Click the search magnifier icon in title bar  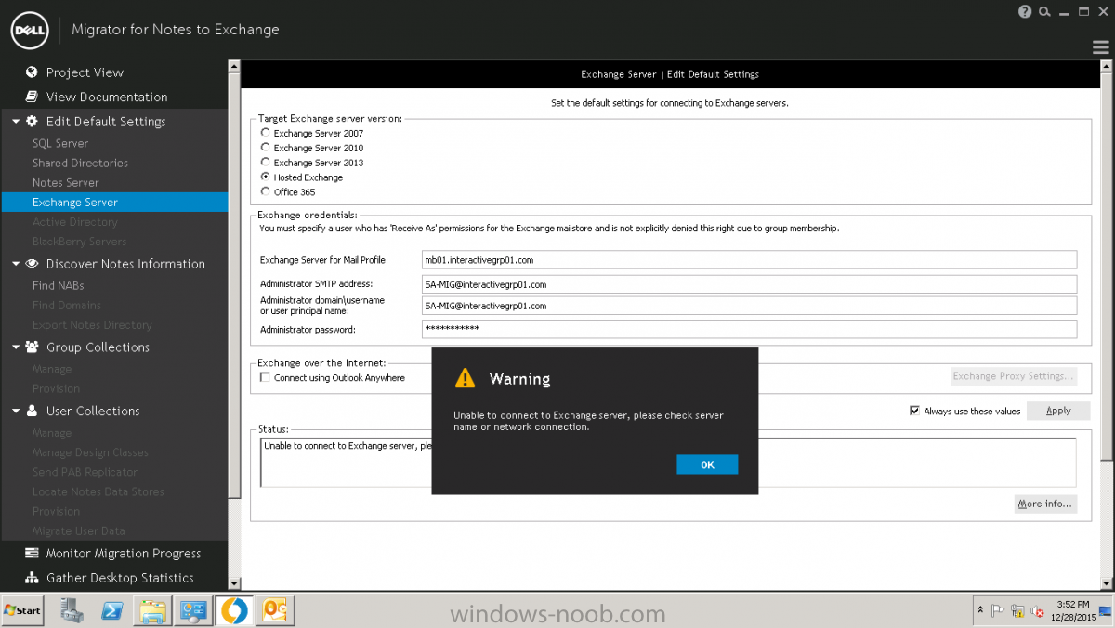point(1044,12)
